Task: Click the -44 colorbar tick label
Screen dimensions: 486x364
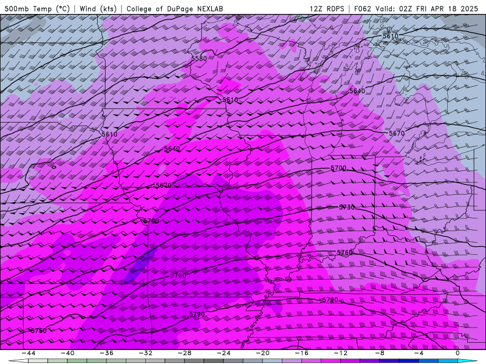Action: [29, 353]
